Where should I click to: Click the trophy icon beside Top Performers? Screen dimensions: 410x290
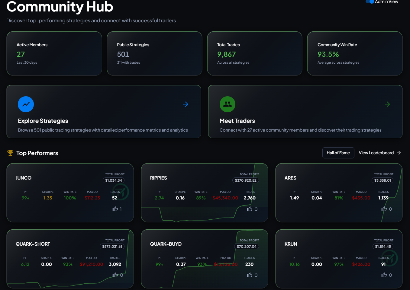pyautogui.click(x=10, y=153)
